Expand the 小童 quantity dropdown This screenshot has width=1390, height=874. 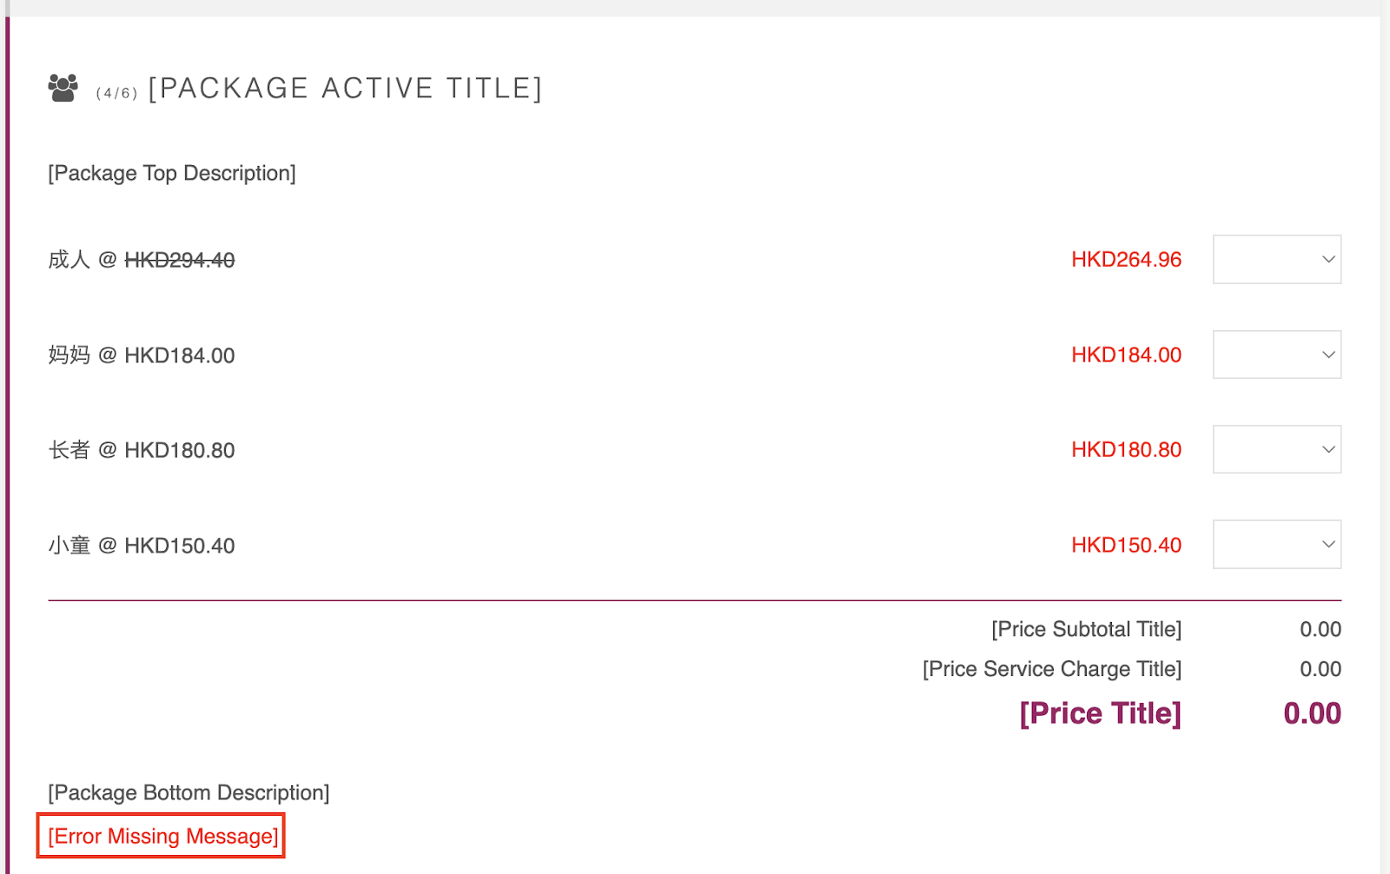(1277, 545)
